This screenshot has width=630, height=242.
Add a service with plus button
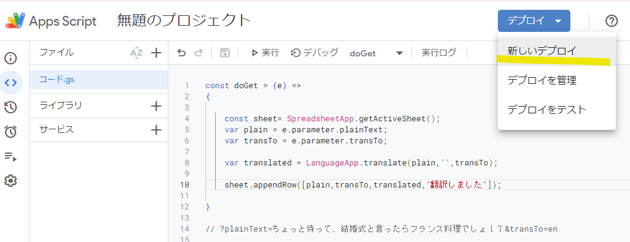pos(156,130)
